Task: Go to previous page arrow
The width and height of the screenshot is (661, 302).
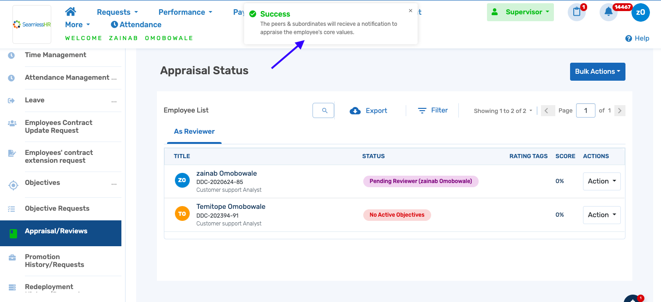Action: point(547,111)
